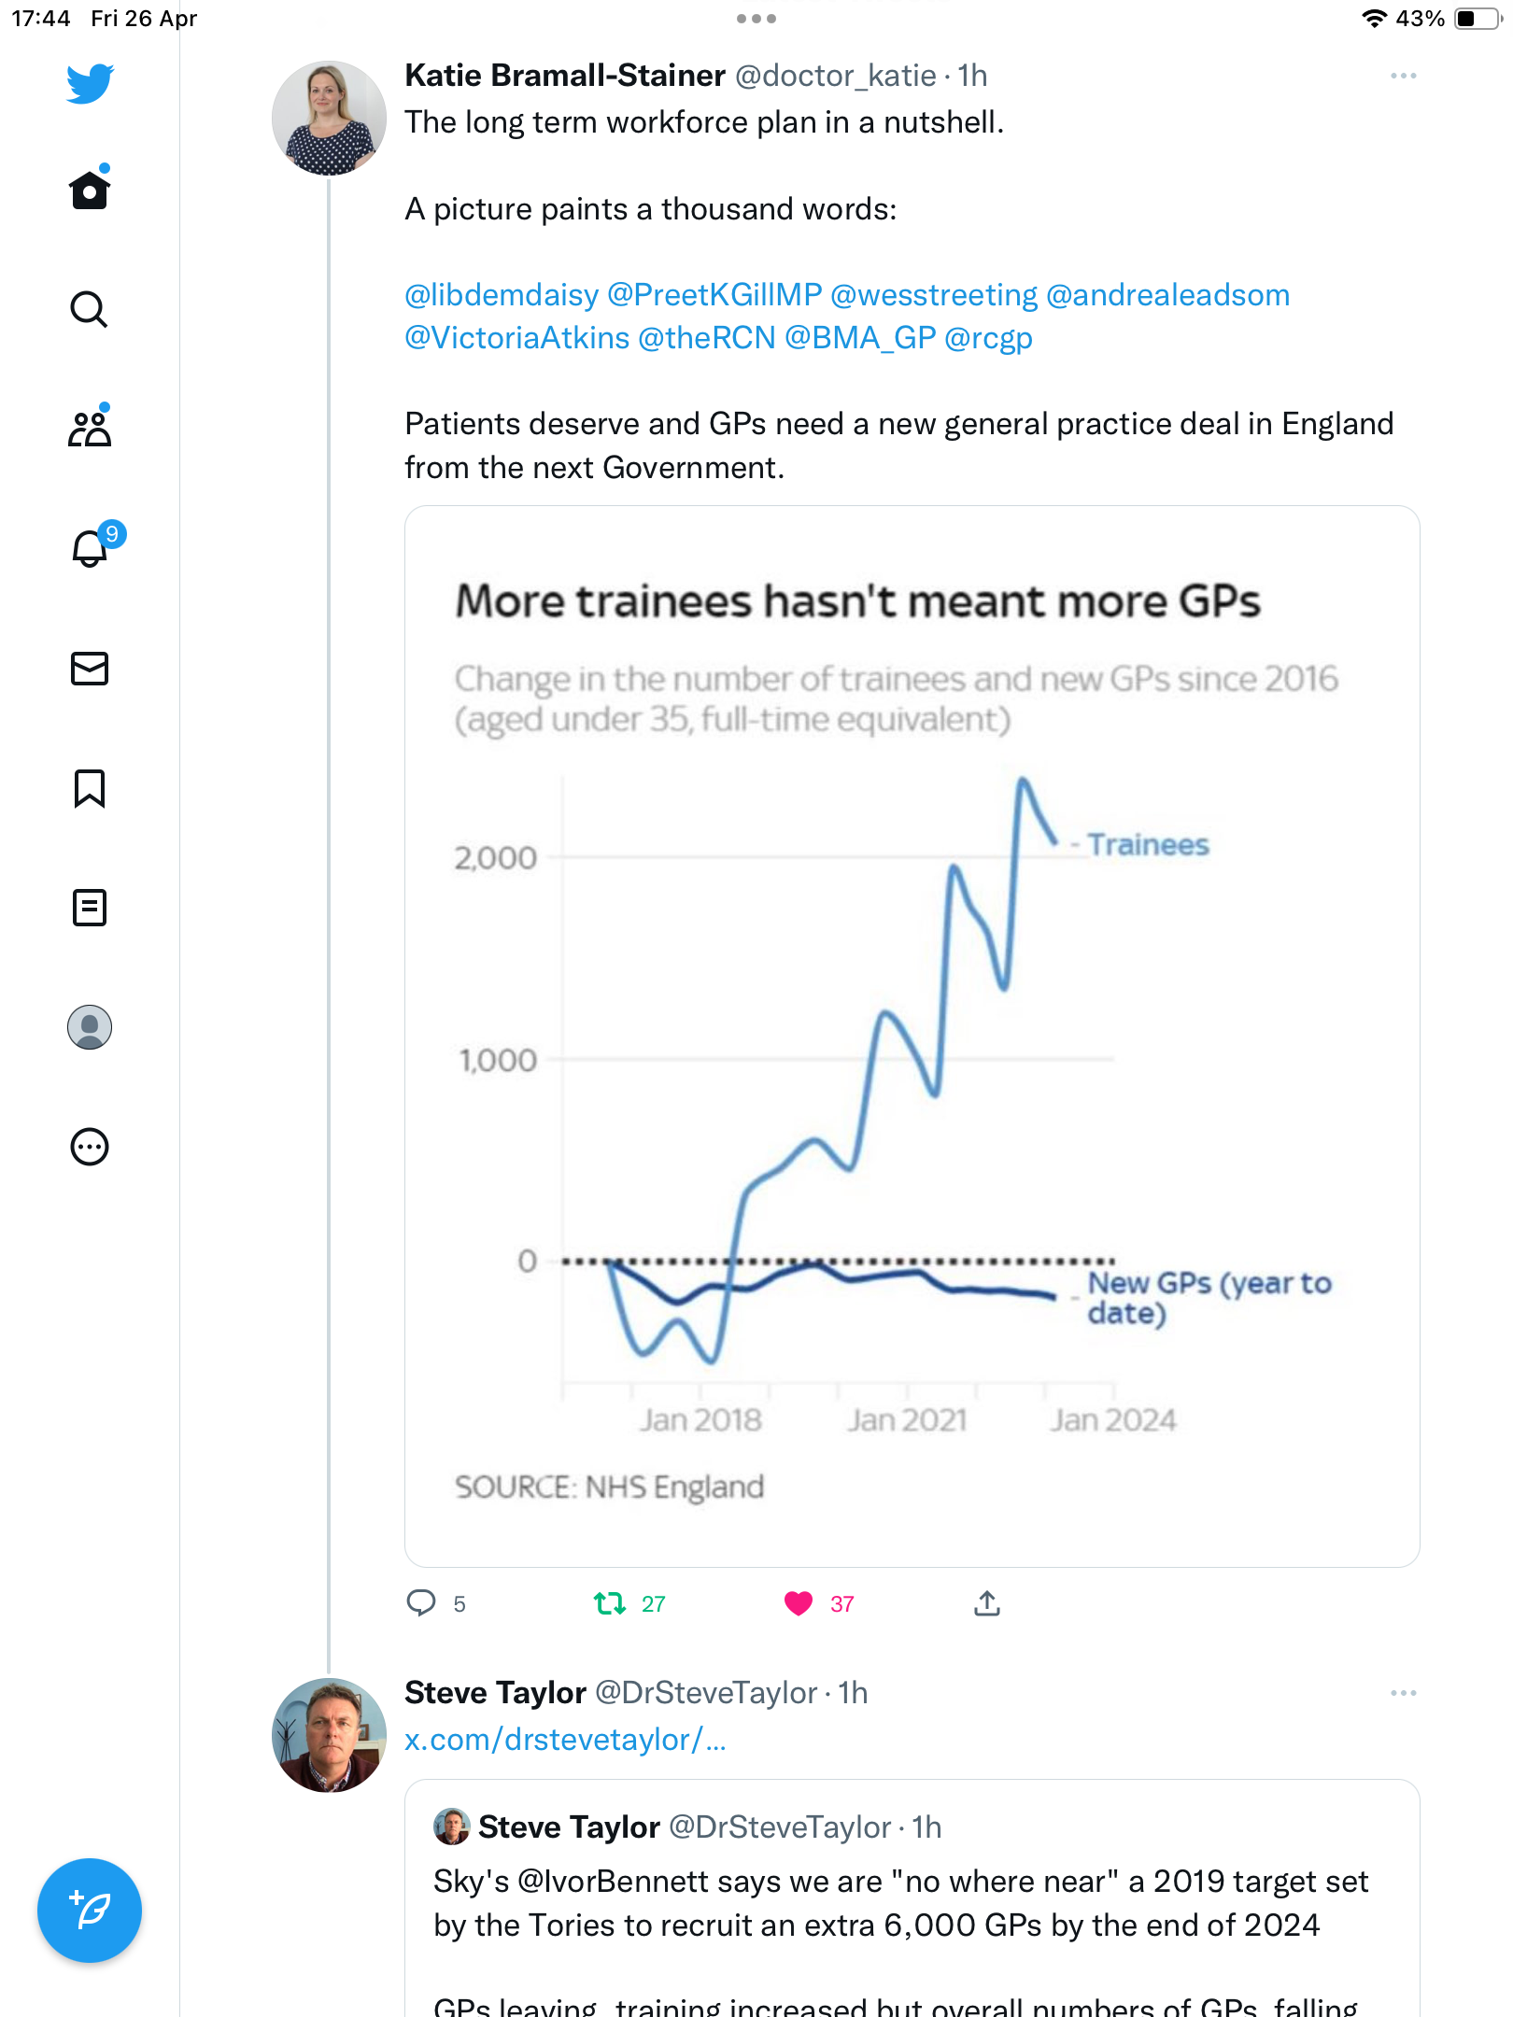Share Katie's tweet via the share icon

pyautogui.click(x=987, y=1603)
